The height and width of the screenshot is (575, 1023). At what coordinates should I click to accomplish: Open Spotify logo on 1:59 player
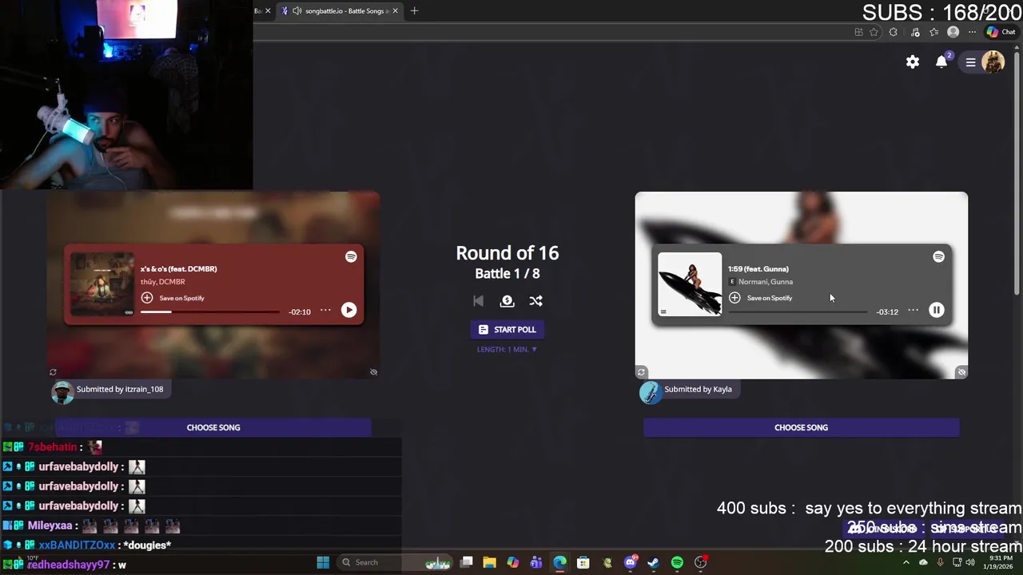(x=938, y=256)
